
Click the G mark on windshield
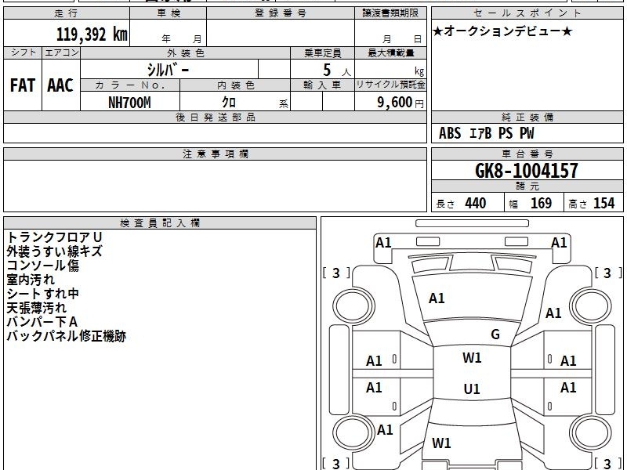[x=495, y=334]
